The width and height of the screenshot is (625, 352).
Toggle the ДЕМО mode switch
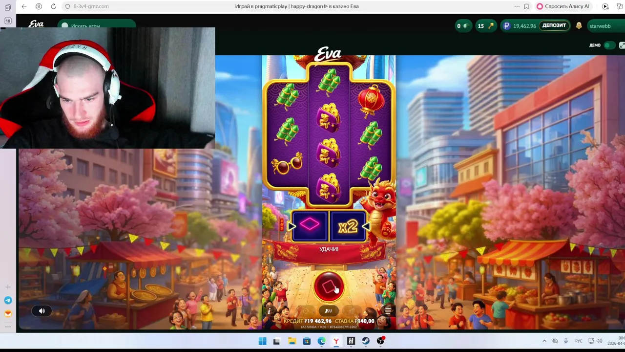coord(609,45)
